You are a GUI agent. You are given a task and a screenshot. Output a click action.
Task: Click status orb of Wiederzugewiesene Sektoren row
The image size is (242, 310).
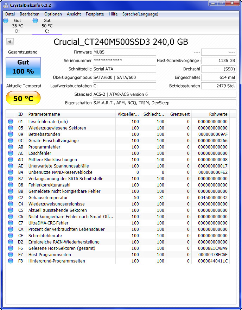[11, 128]
